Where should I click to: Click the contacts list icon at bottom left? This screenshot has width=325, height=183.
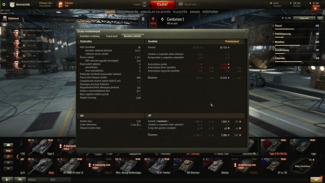[7, 179]
